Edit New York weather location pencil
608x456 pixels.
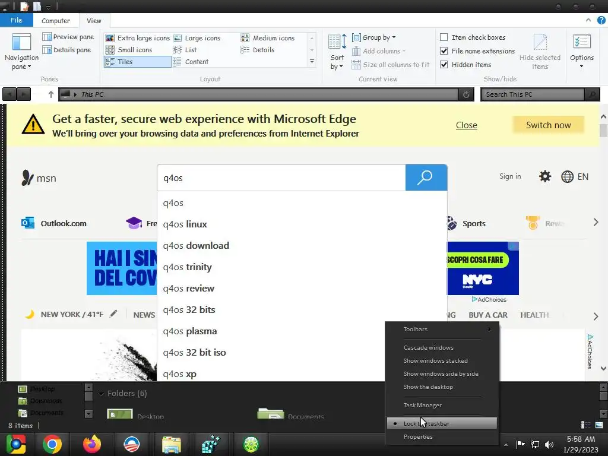[x=113, y=313]
